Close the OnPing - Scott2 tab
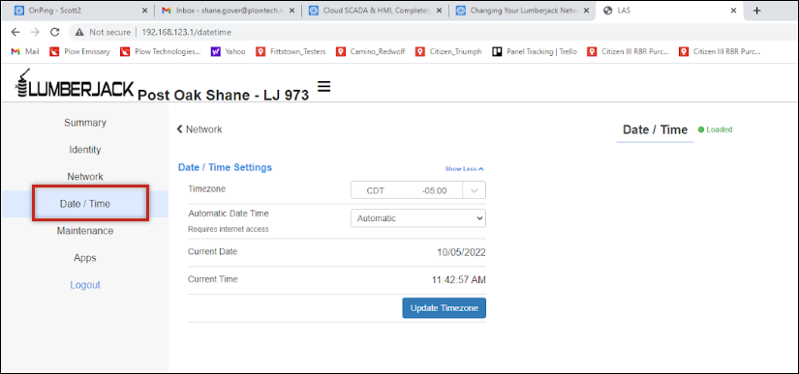The width and height of the screenshot is (799, 374). 144,11
